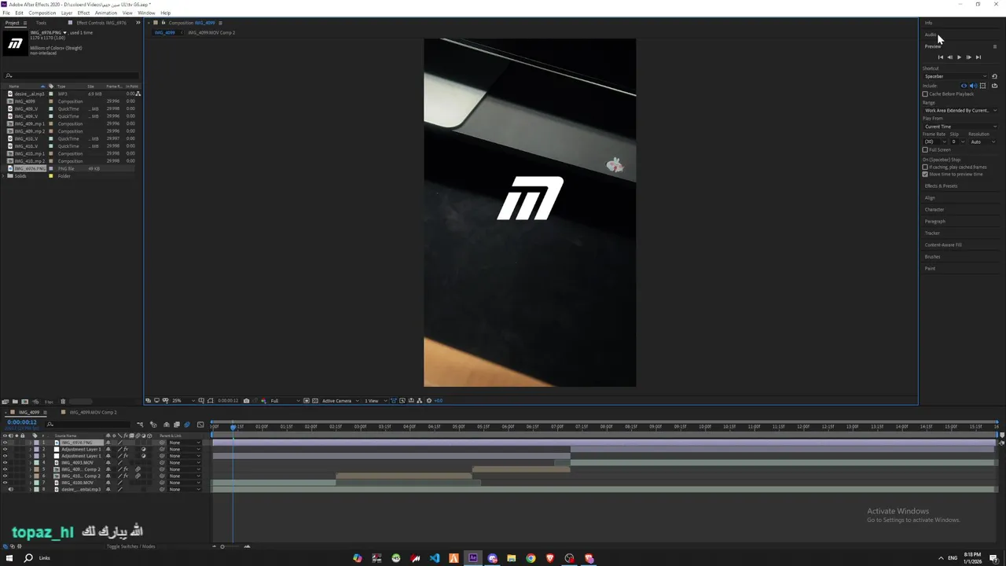Jump to last frame in Preview panel
This screenshot has height=566, width=1006.
(978, 57)
